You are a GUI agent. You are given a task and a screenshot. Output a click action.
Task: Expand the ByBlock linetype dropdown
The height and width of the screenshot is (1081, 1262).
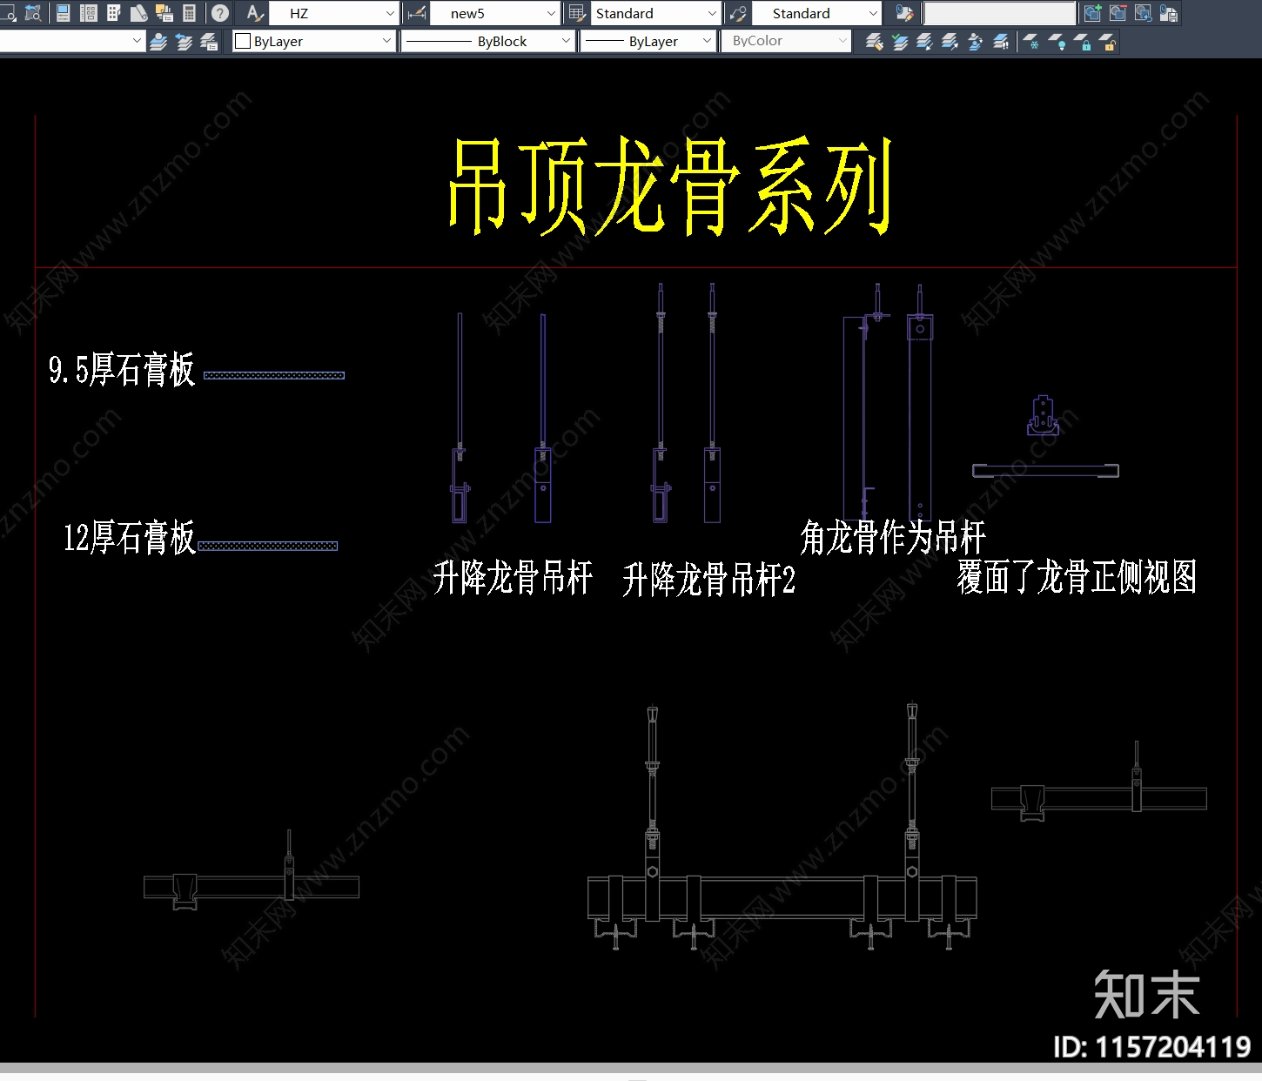click(566, 41)
